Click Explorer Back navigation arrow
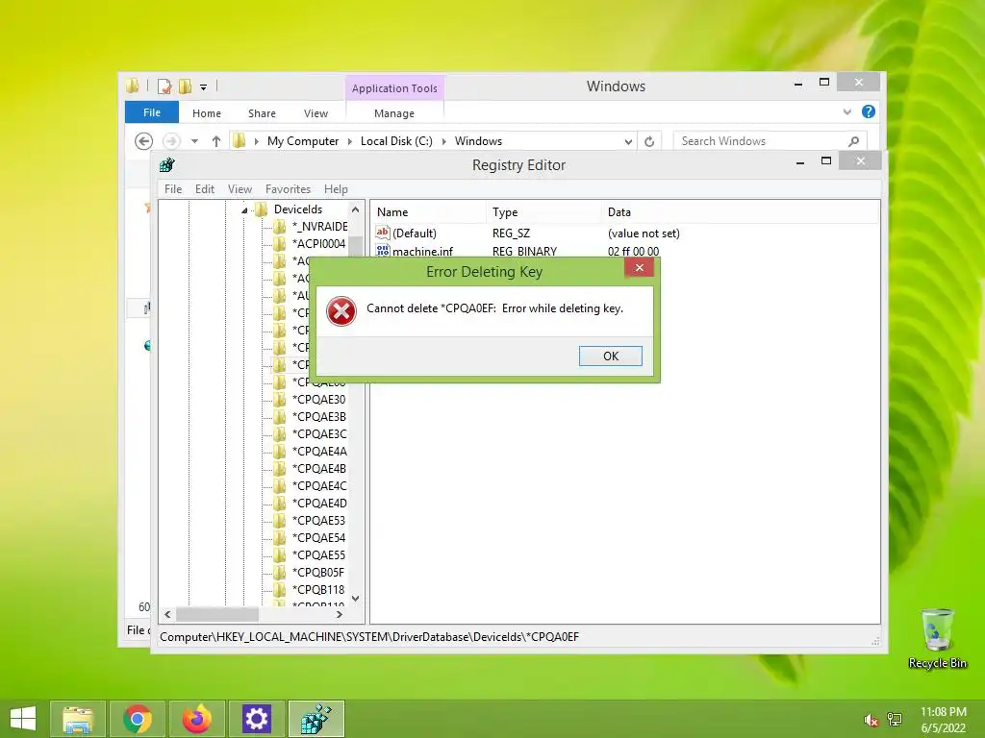This screenshot has height=738, width=985. pos(144,141)
